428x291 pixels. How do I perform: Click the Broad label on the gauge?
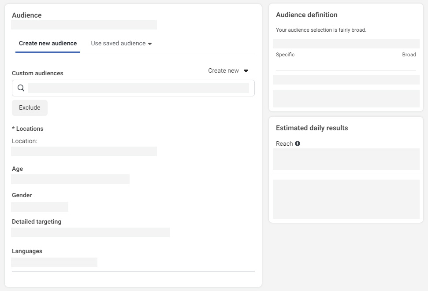(x=409, y=55)
